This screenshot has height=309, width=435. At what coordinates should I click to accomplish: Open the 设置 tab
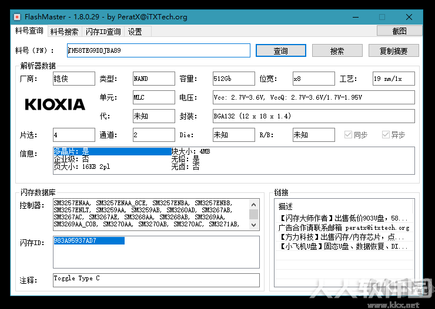(138, 32)
